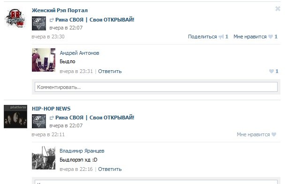Click repost arrow icon in first post
287x184 pixels.
coord(52,20)
